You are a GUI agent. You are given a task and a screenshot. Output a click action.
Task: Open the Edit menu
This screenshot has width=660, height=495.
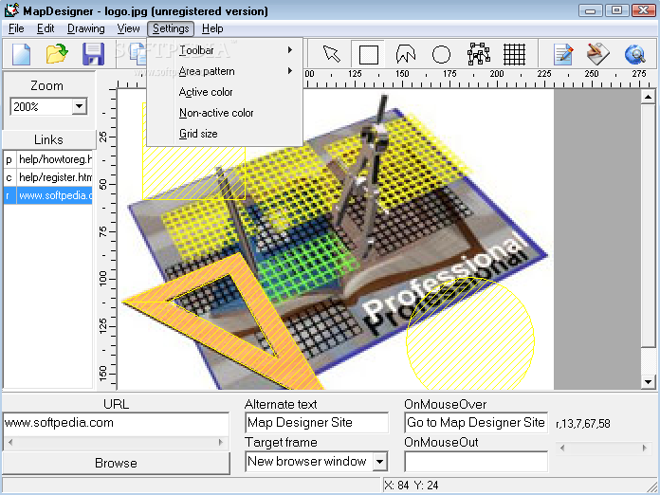(46, 28)
